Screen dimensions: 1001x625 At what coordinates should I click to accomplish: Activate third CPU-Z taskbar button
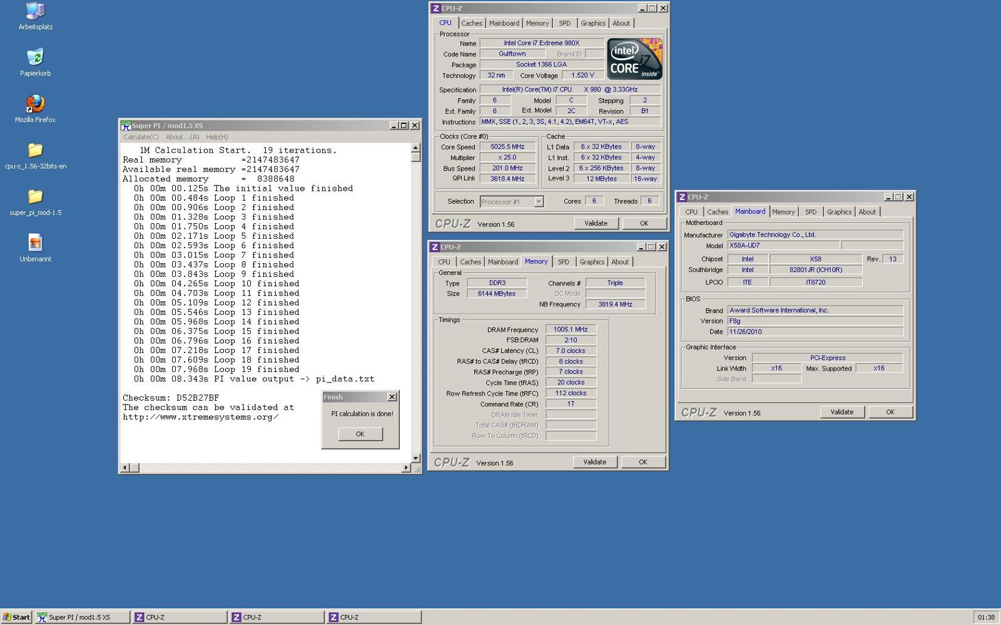(x=373, y=617)
